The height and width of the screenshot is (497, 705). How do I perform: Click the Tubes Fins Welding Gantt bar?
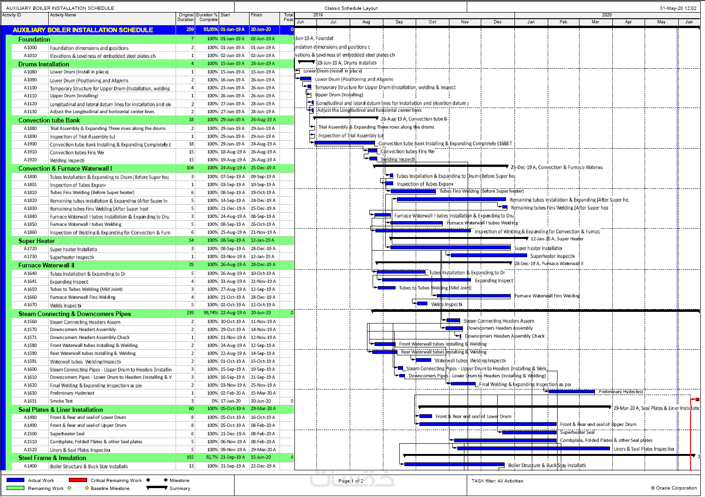(413, 191)
